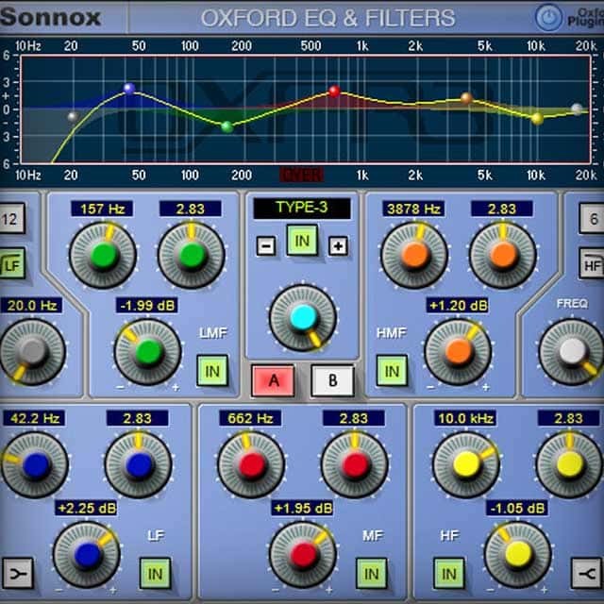Screen dimensions: 604x604
Task: Toggle the LMF band IN button
Action: click(x=211, y=371)
